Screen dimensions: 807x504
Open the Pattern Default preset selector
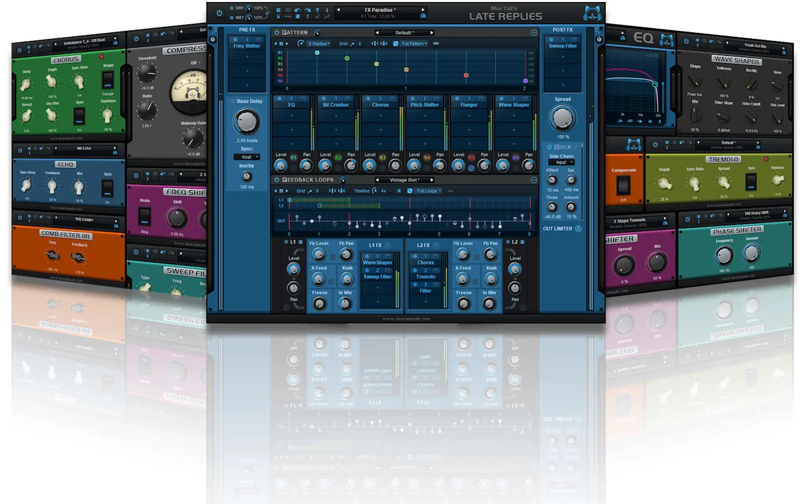(404, 33)
